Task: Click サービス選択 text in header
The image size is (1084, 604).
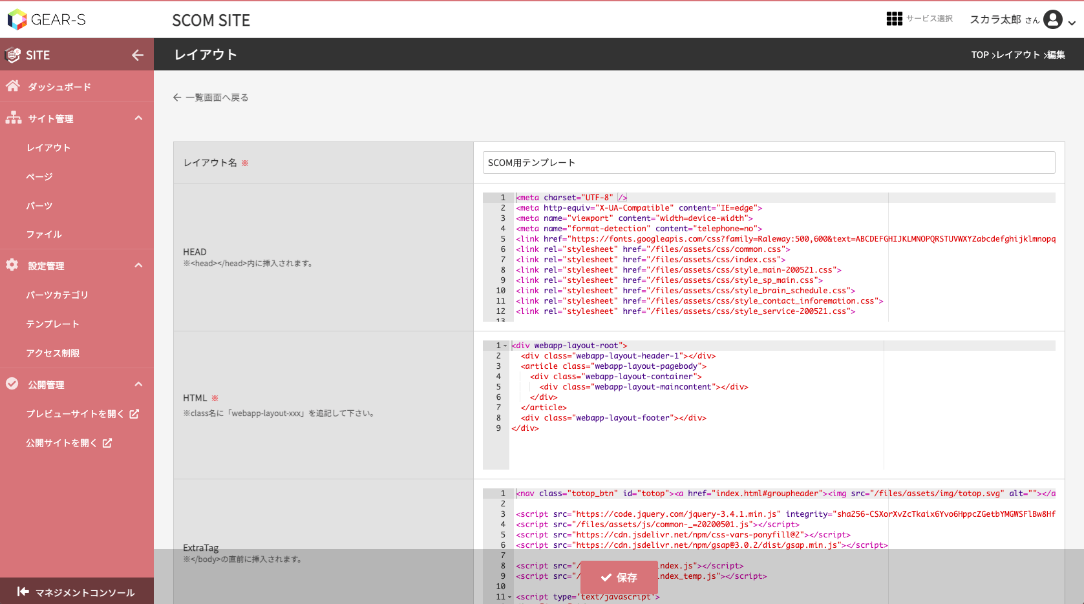Action: 930,19
